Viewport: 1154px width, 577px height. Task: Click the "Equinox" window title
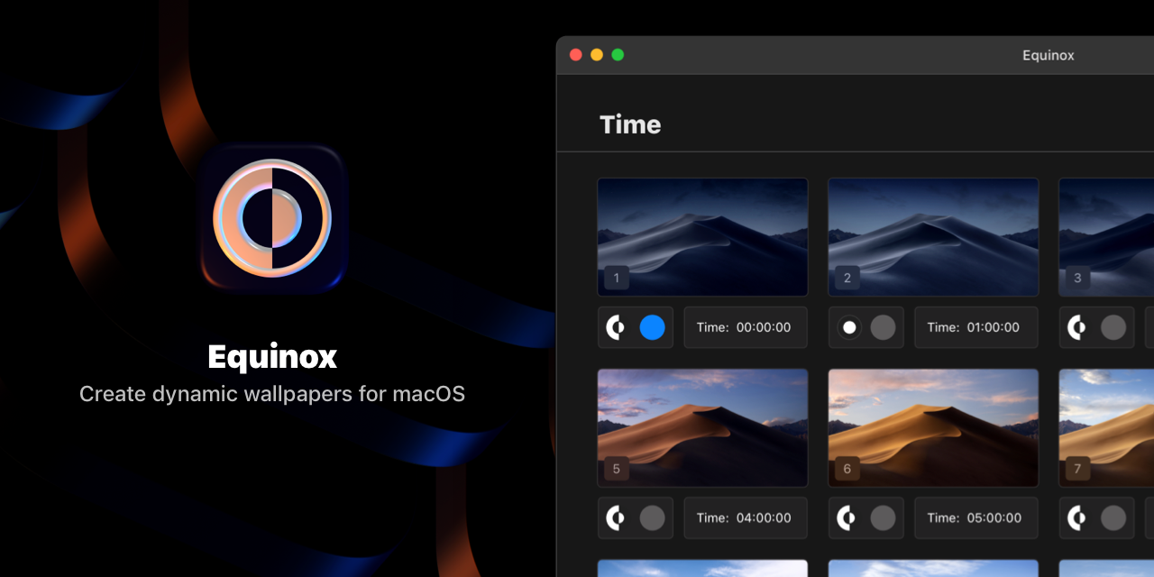(x=1049, y=55)
